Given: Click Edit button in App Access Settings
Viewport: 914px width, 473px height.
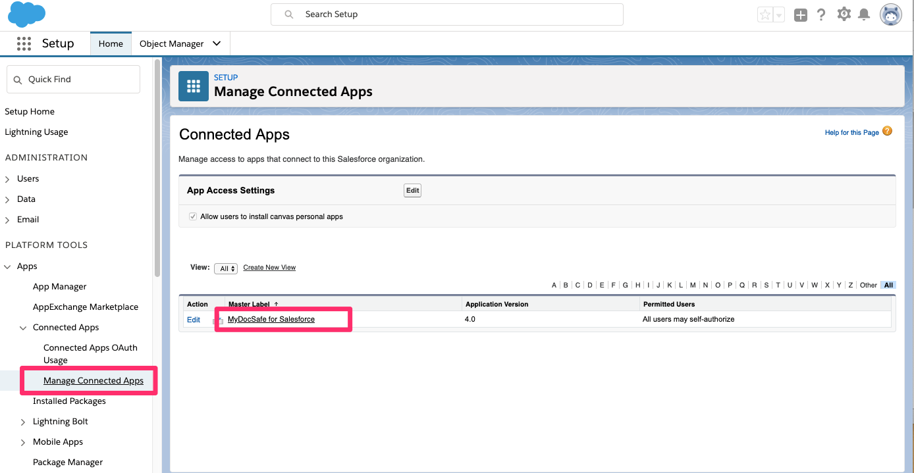Looking at the screenshot, I should click(x=412, y=191).
